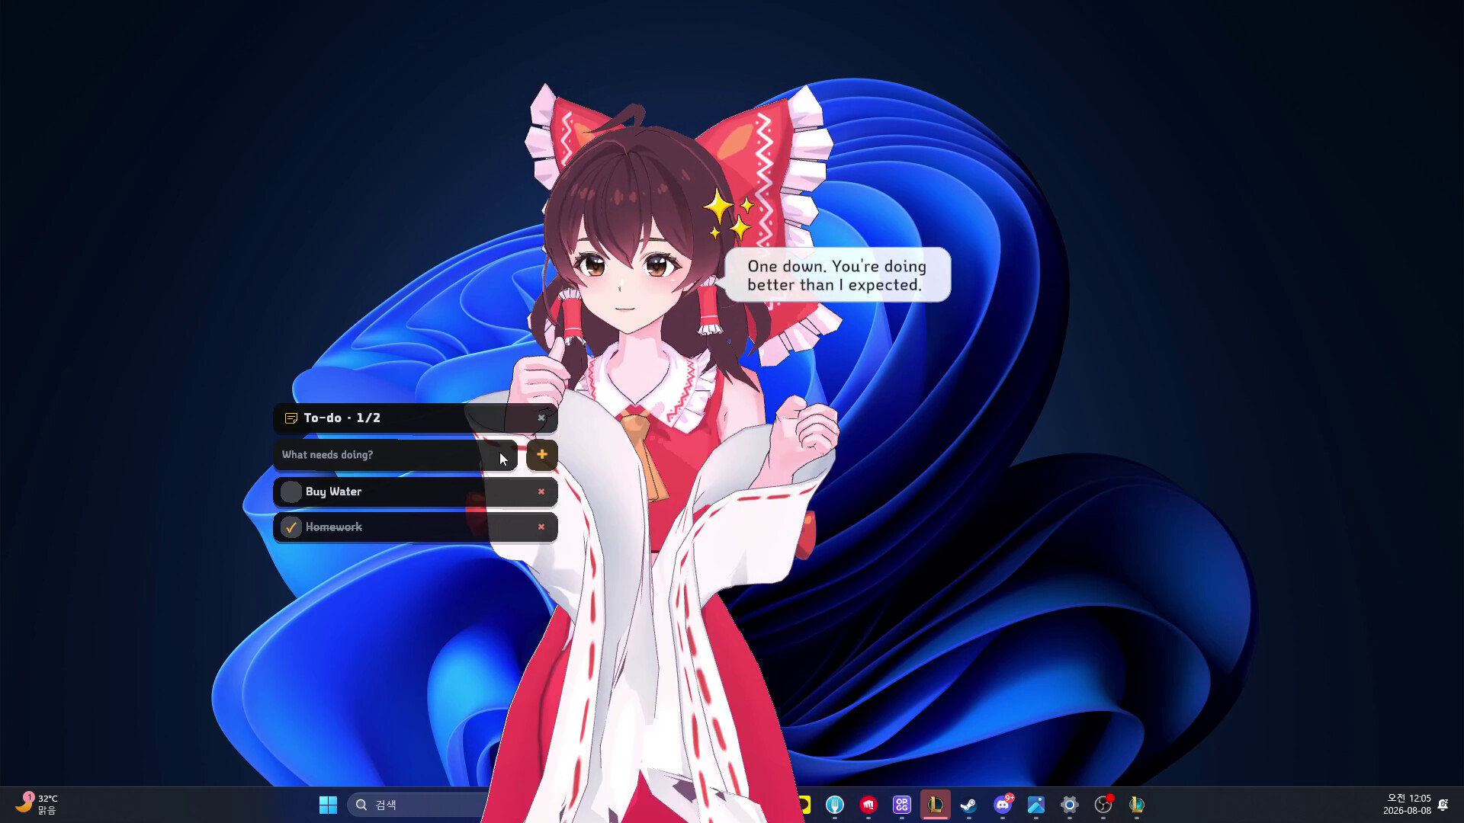Click the "Buy Water" task label
1464x823 pixels.
tap(334, 492)
